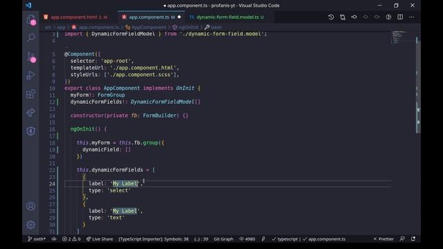Go to the next change icon

(377, 17)
